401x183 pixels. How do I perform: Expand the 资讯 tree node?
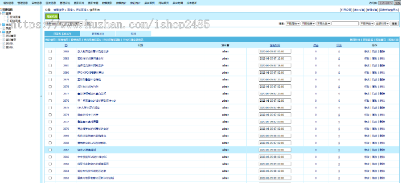coord(1,24)
